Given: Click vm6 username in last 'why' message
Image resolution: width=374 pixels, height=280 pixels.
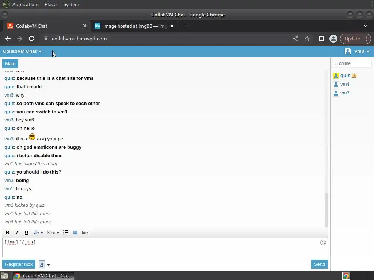Looking at the screenshot, I should 9,95.
